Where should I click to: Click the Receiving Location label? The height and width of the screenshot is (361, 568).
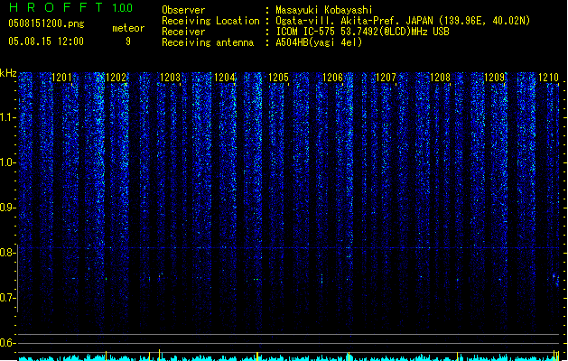210,21
